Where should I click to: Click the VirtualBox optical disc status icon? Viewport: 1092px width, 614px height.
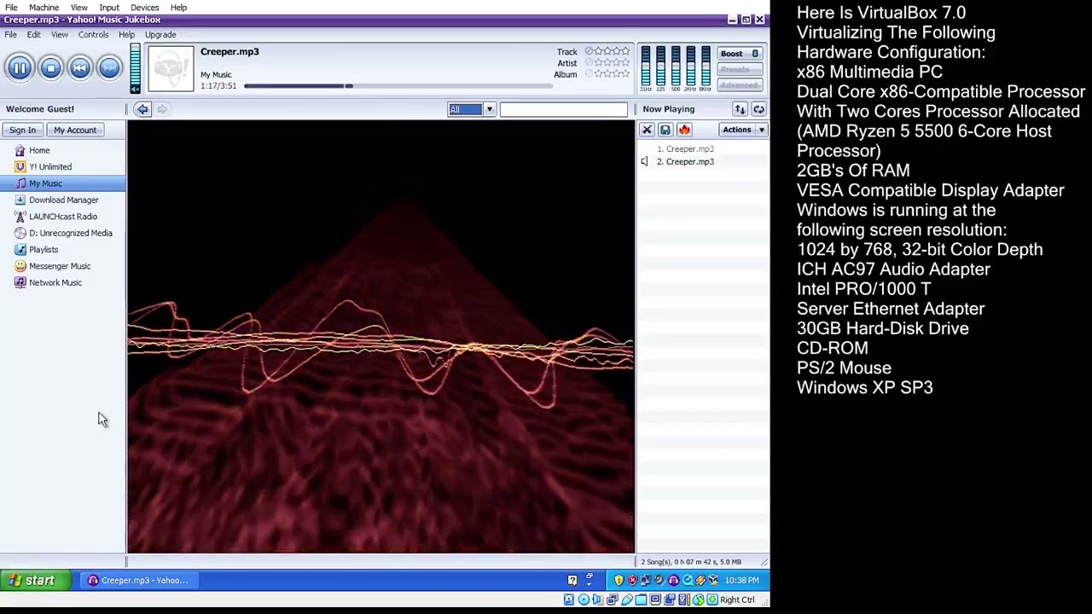point(584,600)
